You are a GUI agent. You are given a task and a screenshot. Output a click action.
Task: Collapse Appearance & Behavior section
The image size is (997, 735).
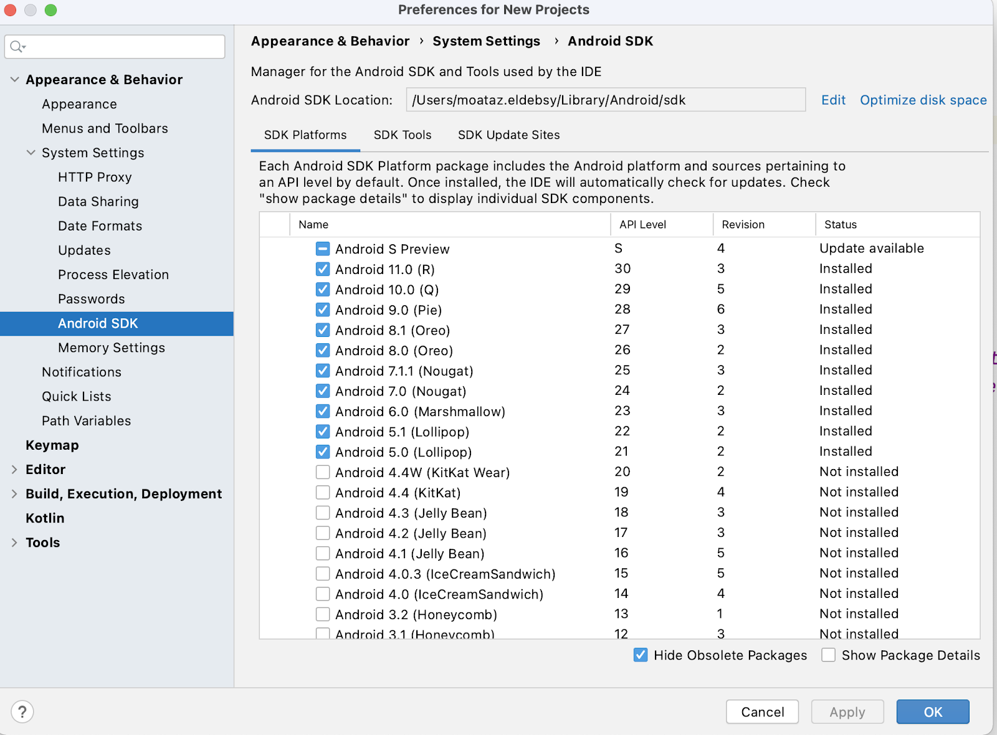(x=15, y=80)
